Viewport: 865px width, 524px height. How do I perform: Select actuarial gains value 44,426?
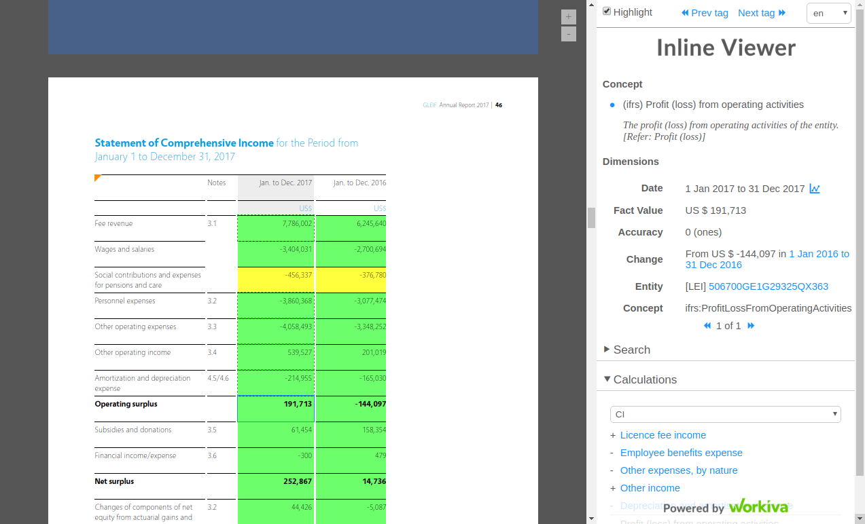(x=276, y=512)
